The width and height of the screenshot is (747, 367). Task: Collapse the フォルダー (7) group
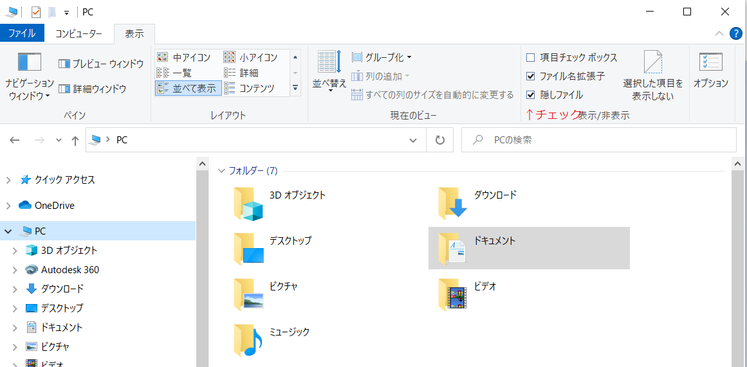(222, 171)
